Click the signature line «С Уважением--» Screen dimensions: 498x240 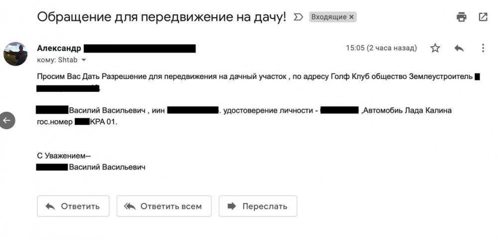[64, 156]
